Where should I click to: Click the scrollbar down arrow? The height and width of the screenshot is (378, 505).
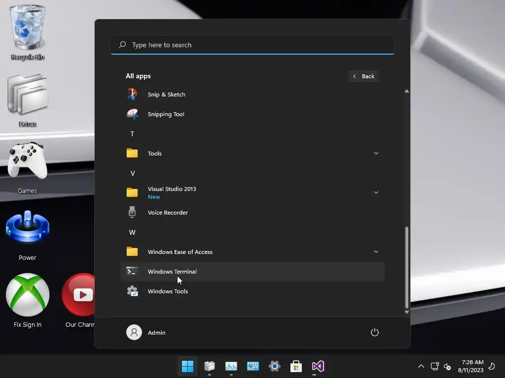[x=407, y=312]
